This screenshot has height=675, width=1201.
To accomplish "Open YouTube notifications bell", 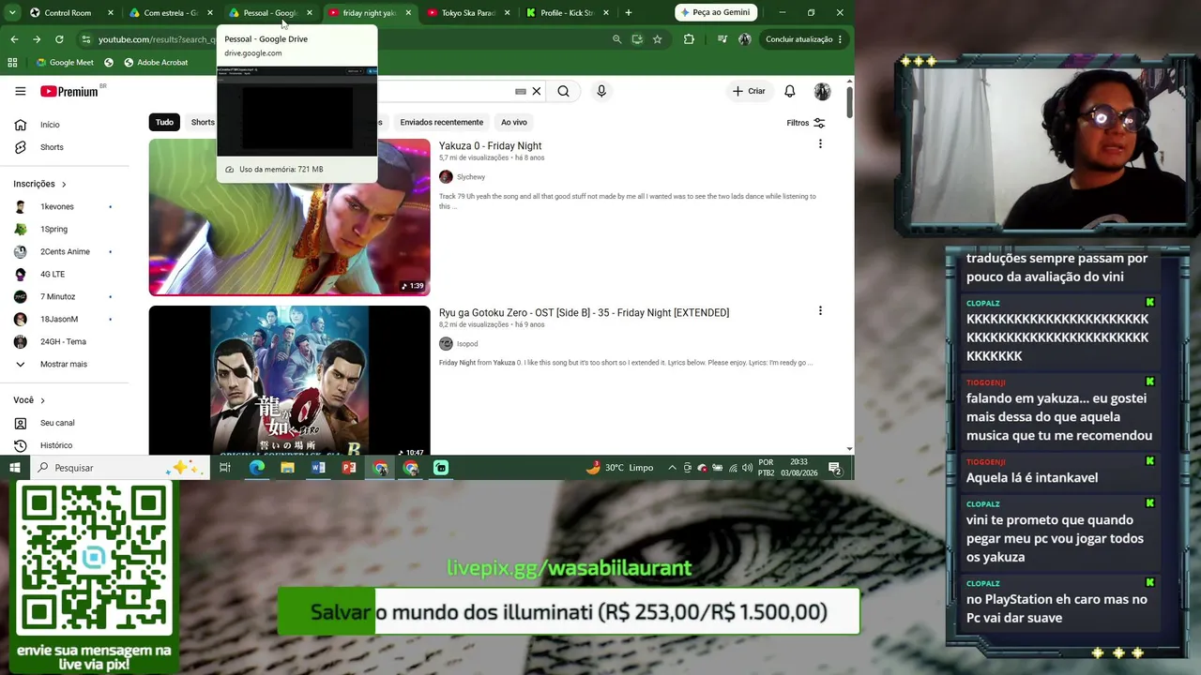I will pyautogui.click(x=790, y=91).
